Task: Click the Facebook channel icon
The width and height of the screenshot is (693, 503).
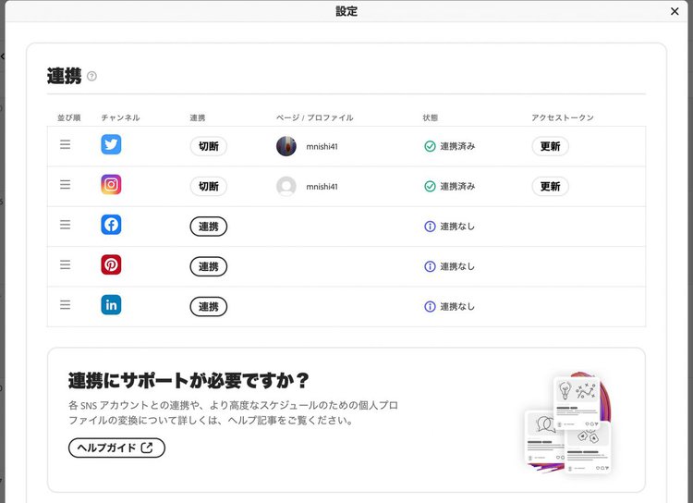Action: [111, 225]
